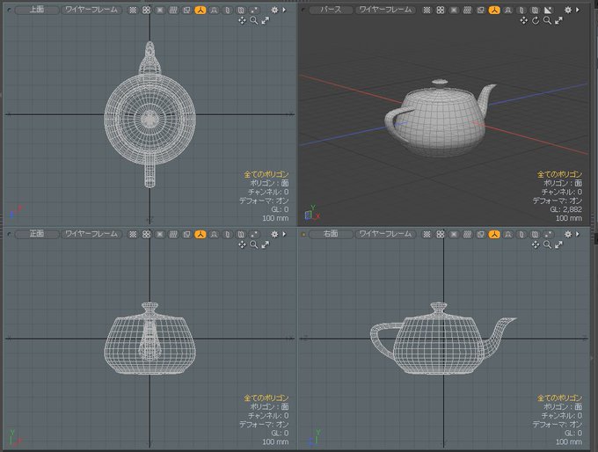The width and height of the screenshot is (598, 452).
Task: Click the zoom magnifier icon in 上面 viewport
Action: click(x=253, y=20)
